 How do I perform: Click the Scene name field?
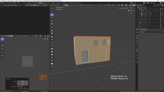tap(138, 3)
